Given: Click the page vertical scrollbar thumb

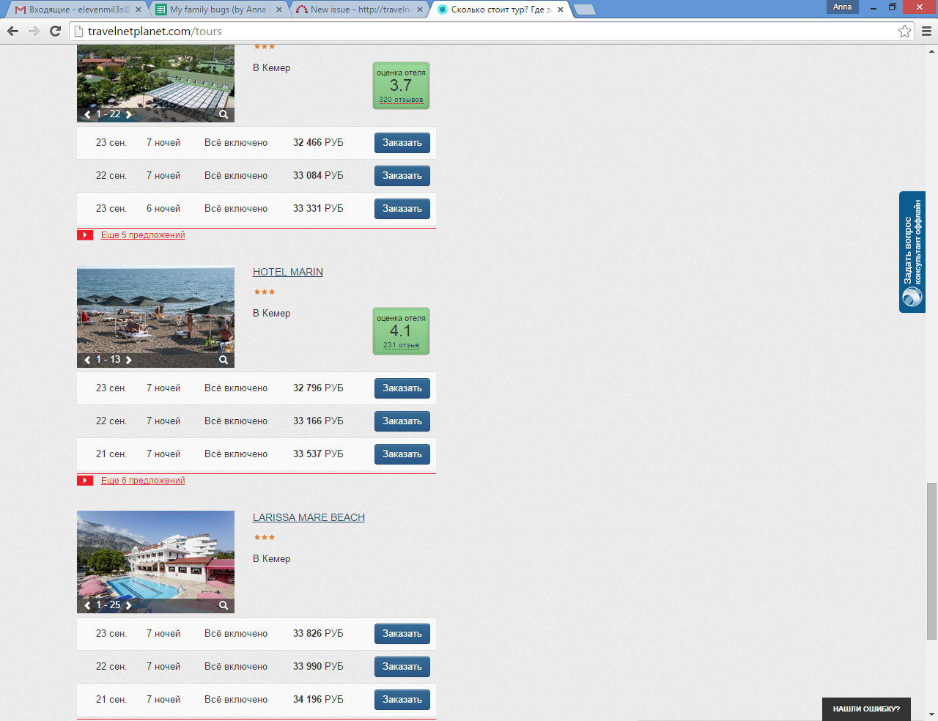Looking at the screenshot, I should coord(931,561).
